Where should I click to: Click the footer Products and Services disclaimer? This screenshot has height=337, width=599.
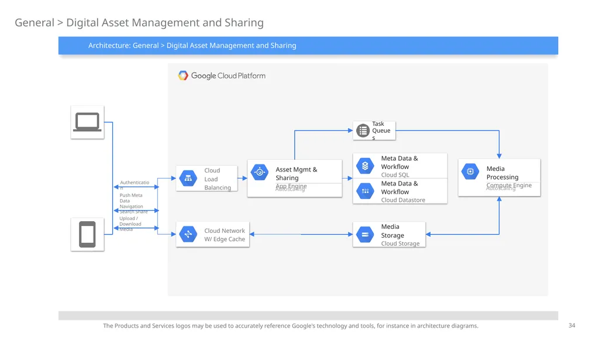[x=290, y=326]
